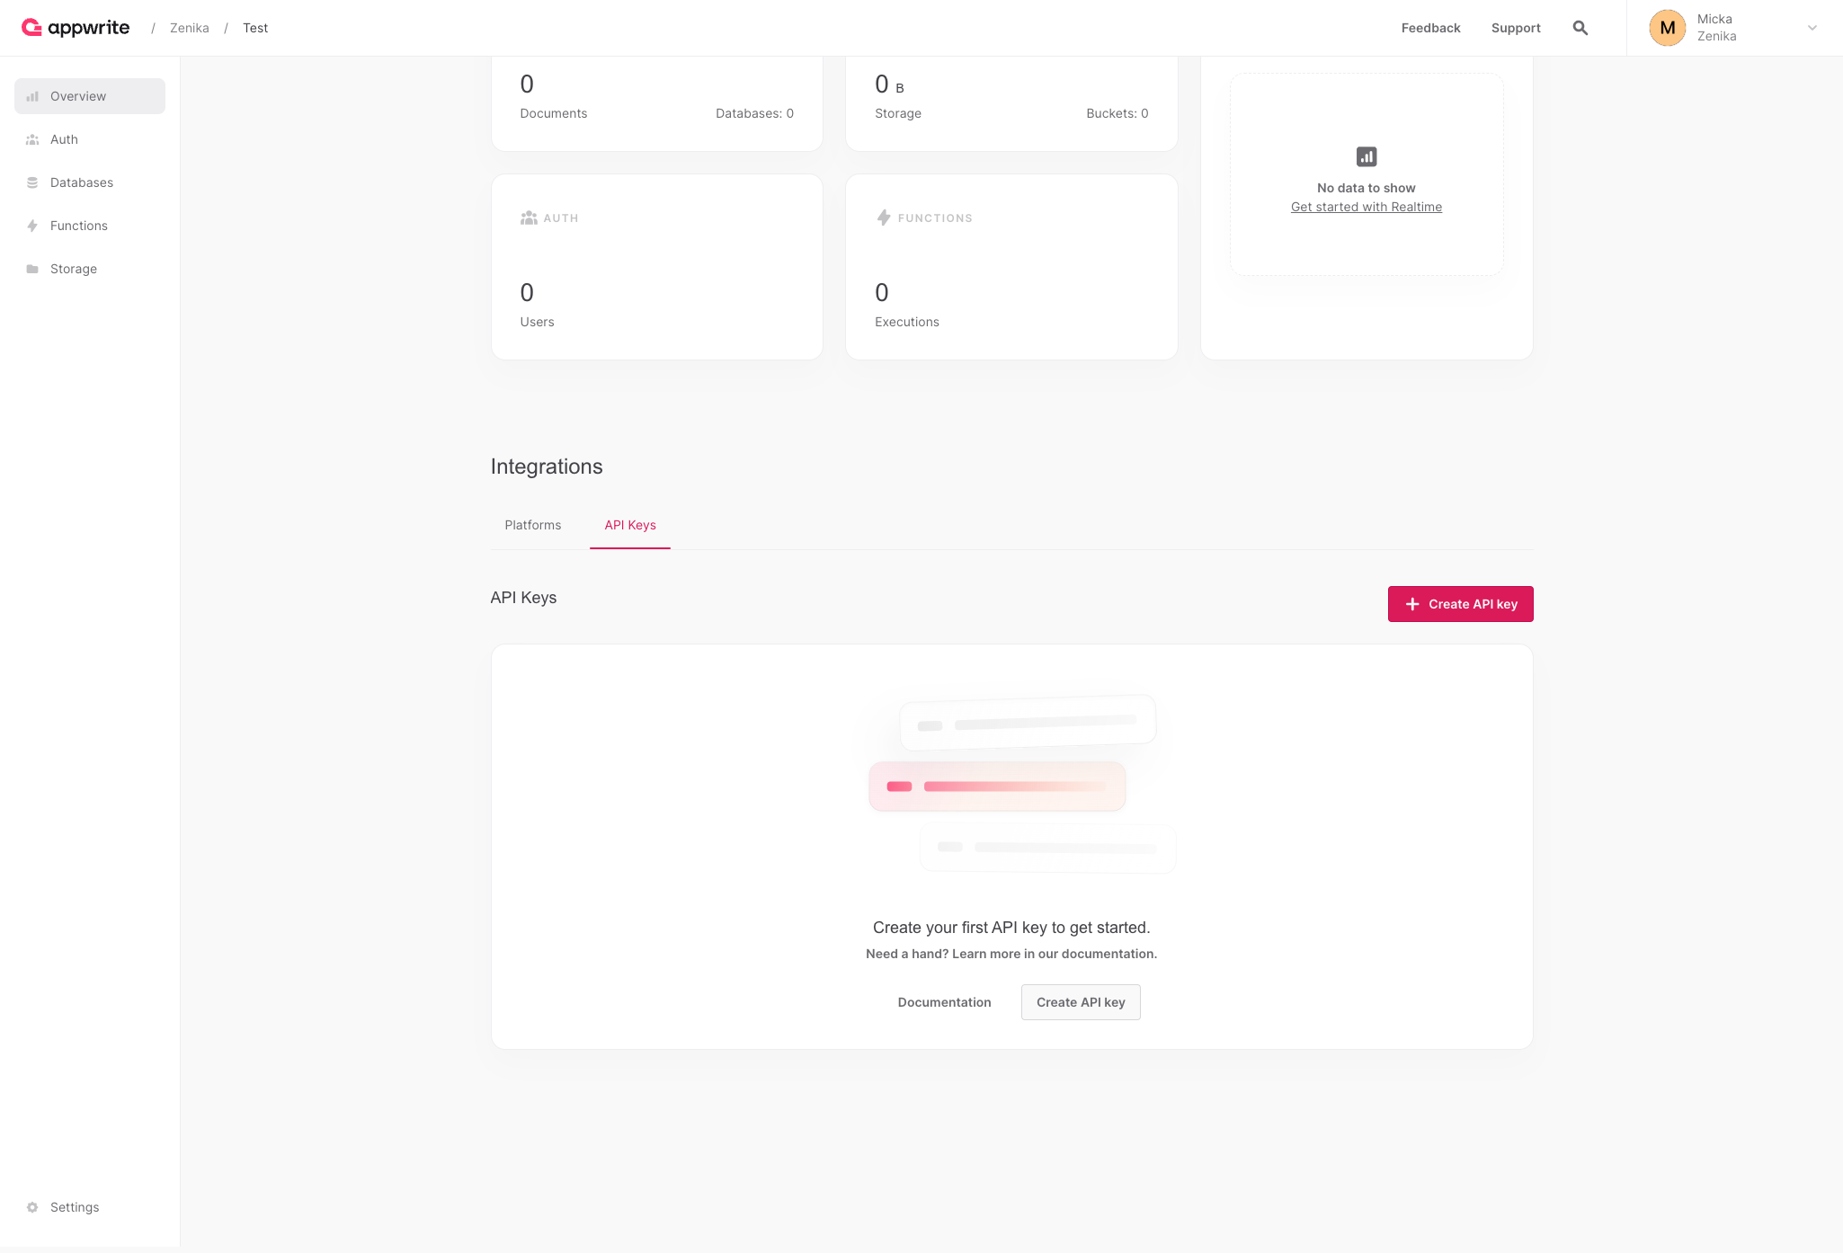Image resolution: width=1843 pixels, height=1253 pixels.
Task: Click the Create API key button
Action: [1460, 603]
